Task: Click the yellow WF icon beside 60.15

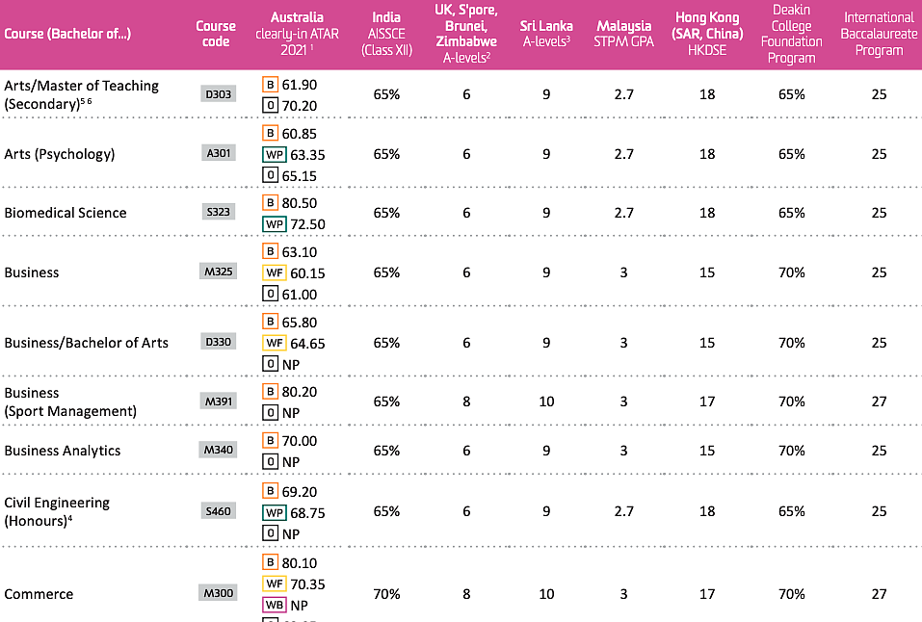Action: click(x=274, y=272)
